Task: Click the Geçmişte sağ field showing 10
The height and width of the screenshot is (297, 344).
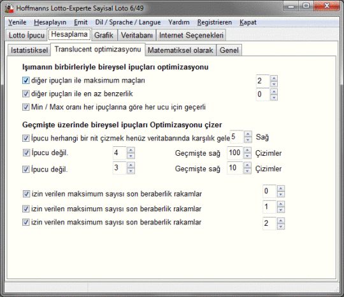Action: (235, 168)
